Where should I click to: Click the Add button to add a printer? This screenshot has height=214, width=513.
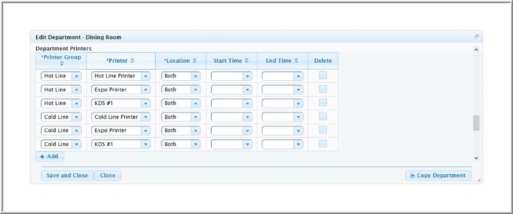(x=50, y=157)
